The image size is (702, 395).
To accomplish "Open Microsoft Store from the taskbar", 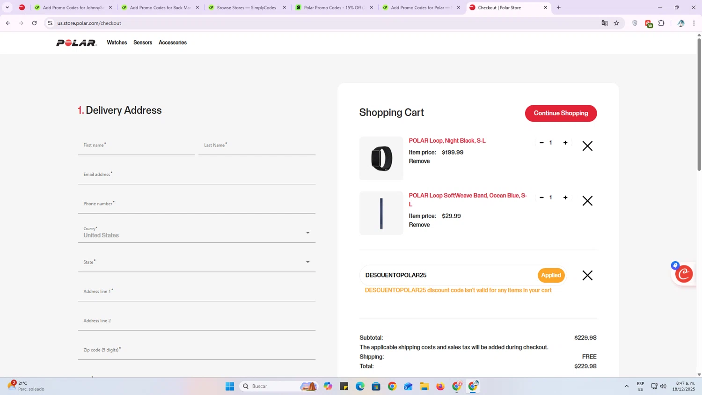I will (376, 386).
